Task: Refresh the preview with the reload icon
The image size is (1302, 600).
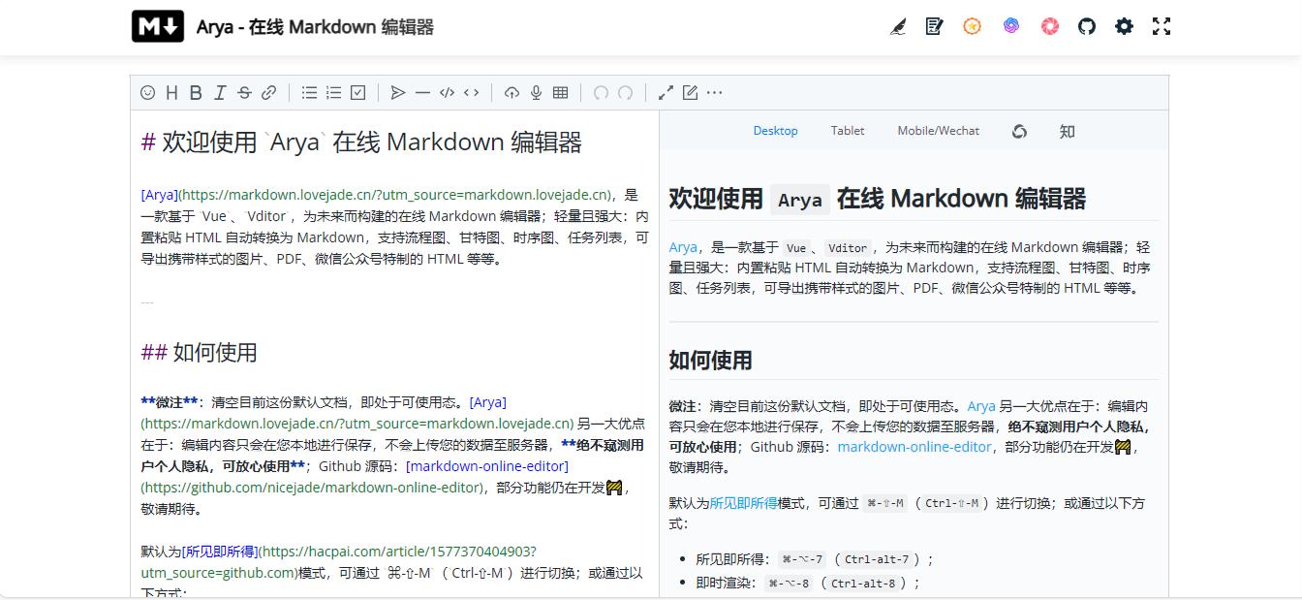Action: [x=1019, y=131]
